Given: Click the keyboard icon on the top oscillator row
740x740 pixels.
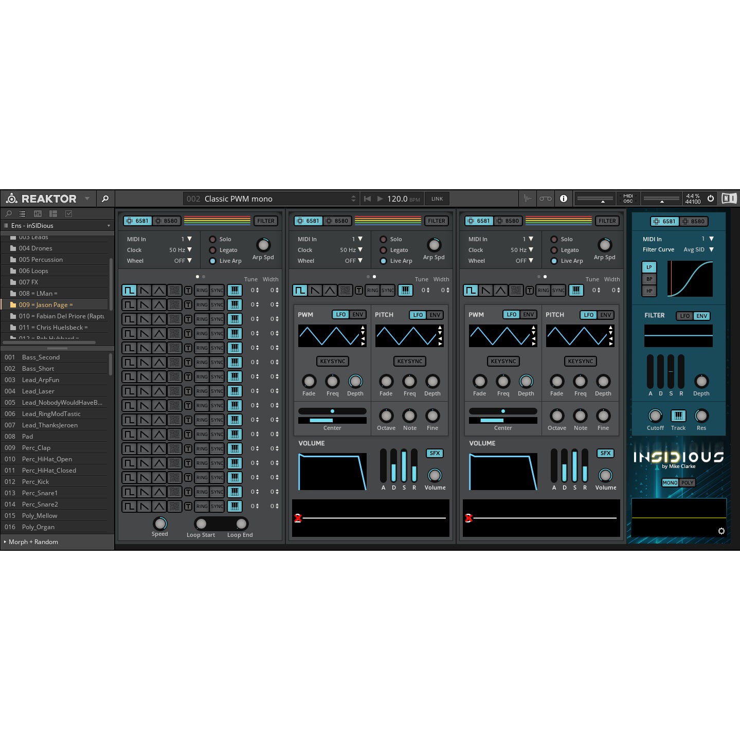Looking at the screenshot, I should (235, 290).
